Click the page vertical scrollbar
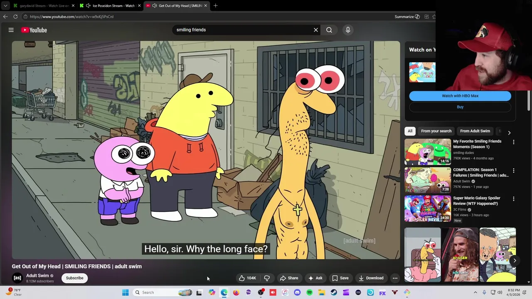Viewport: 532px width, 299px height. (x=529, y=100)
